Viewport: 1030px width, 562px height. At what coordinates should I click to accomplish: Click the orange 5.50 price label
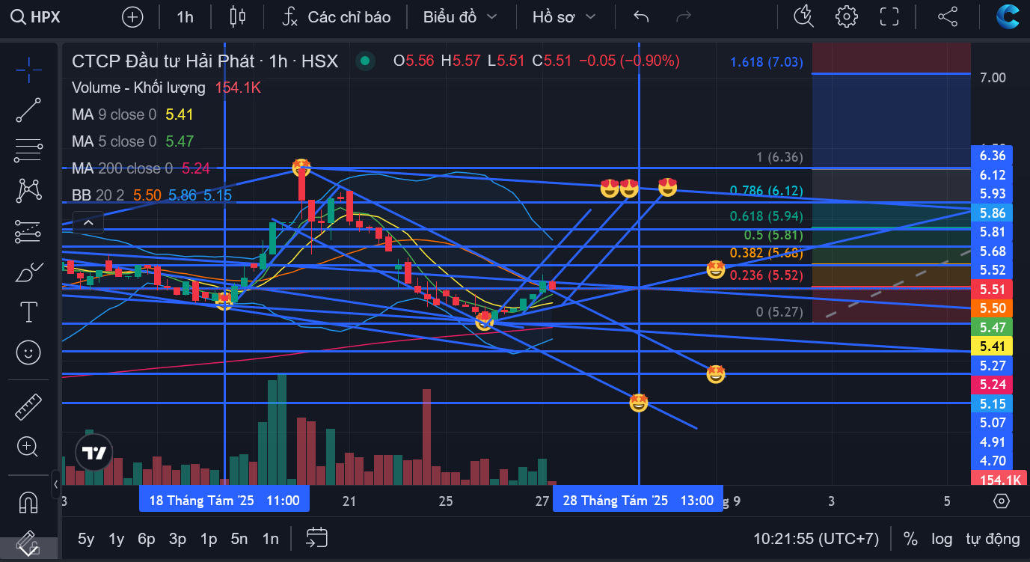click(992, 308)
